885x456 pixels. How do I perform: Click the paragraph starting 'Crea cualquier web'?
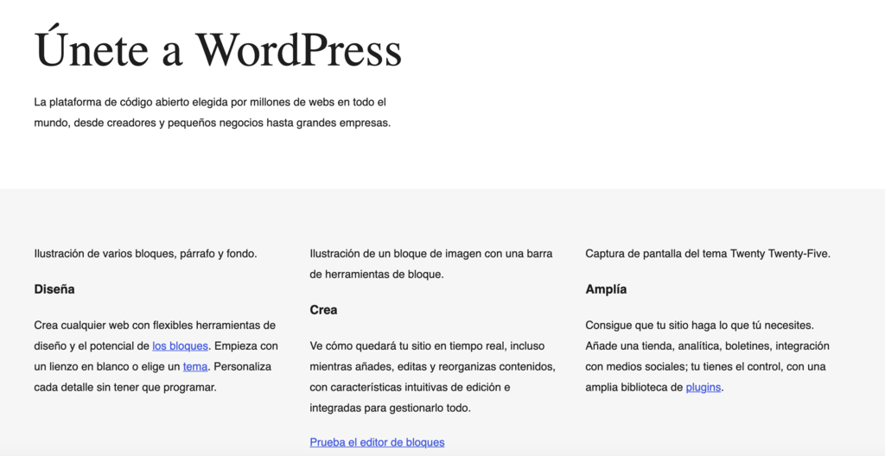156,357
